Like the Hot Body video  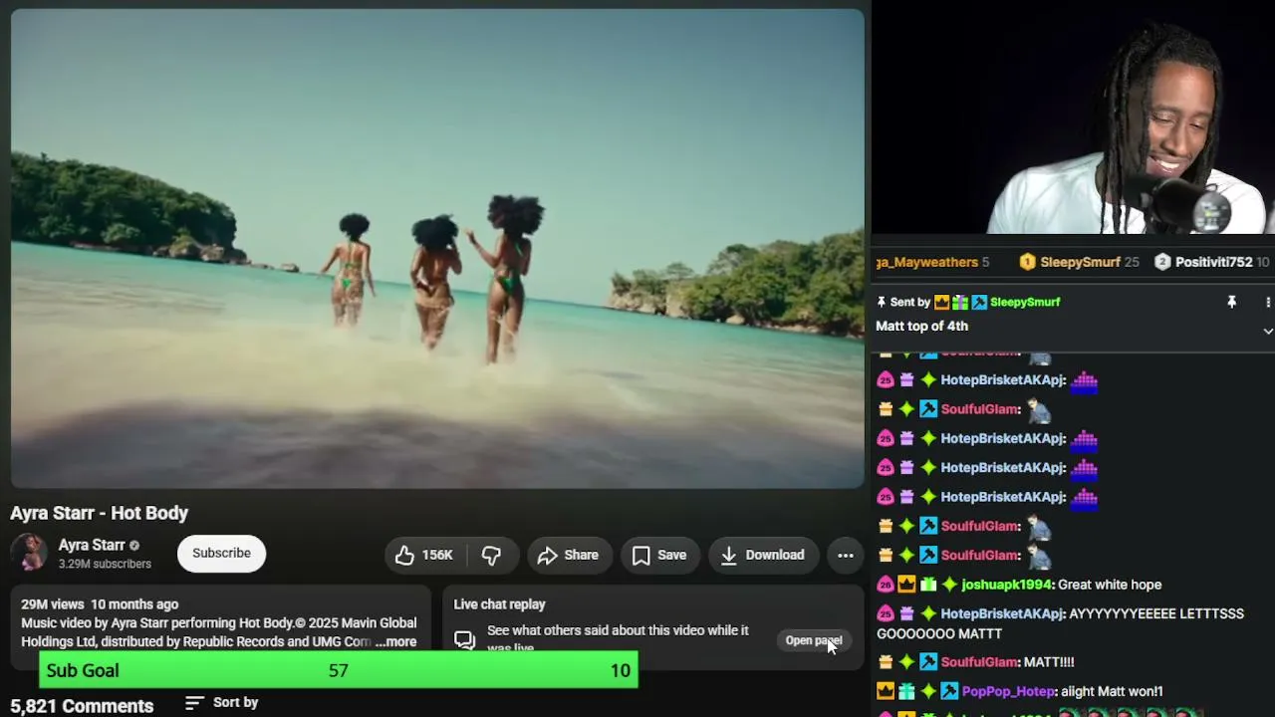point(424,556)
